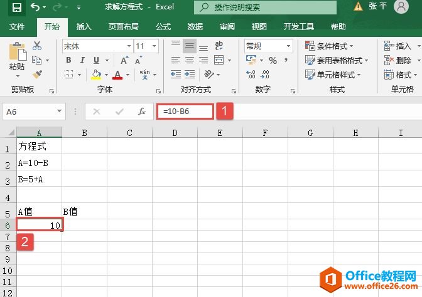Click the Top Align icon

tap(176, 45)
